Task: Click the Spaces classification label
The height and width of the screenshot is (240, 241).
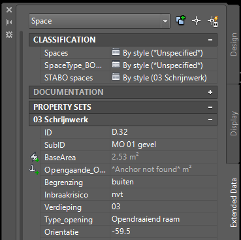Action: [56, 53]
